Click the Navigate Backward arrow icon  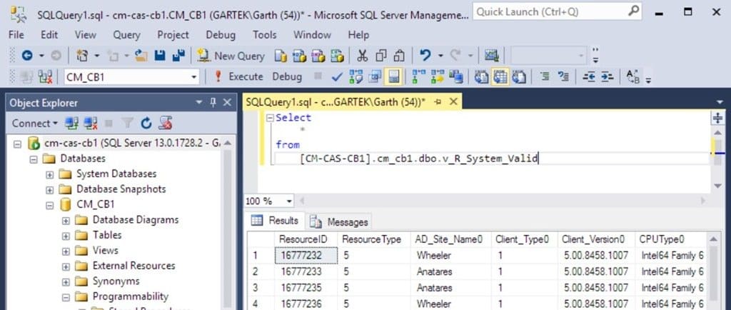point(27,56)
